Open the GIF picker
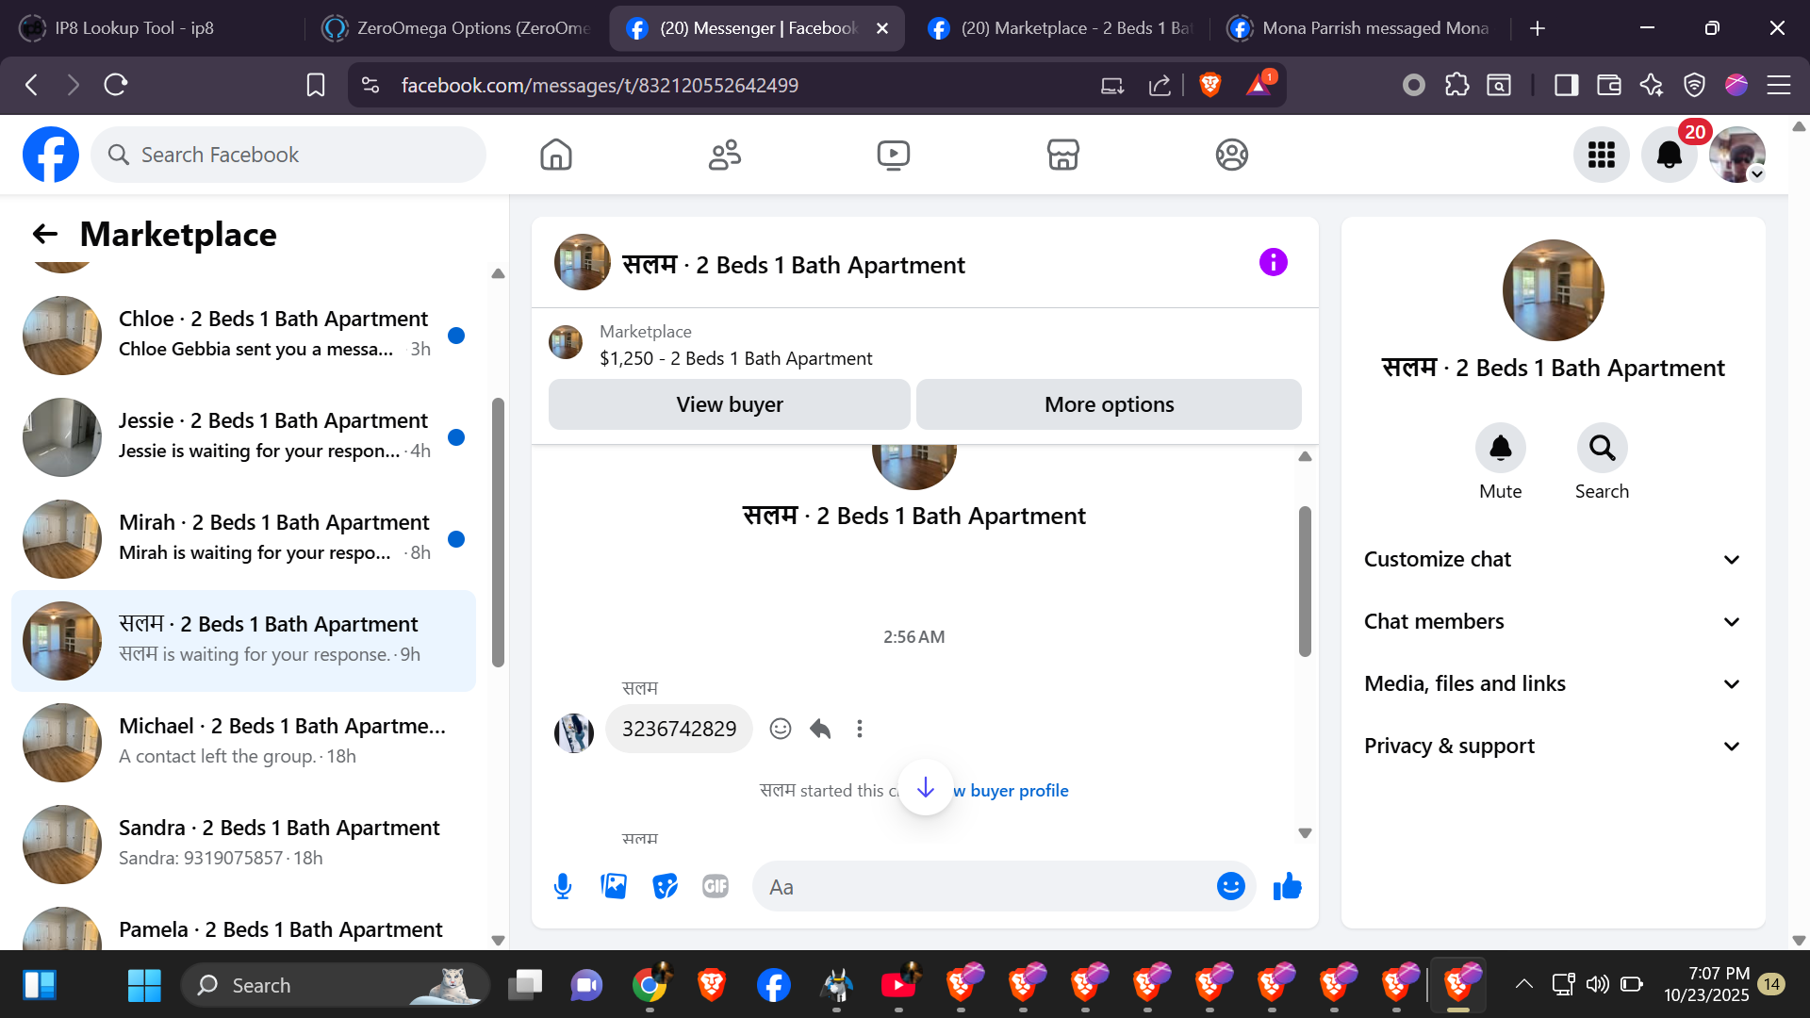The width and height of the screenshot is (1810, 1018). (x=716, y=886)
